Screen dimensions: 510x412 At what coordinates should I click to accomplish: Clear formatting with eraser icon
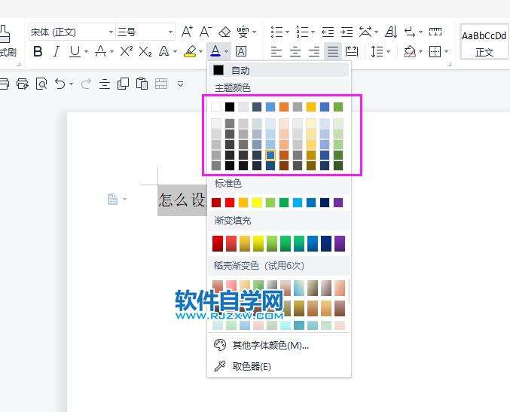pos(224,32)
